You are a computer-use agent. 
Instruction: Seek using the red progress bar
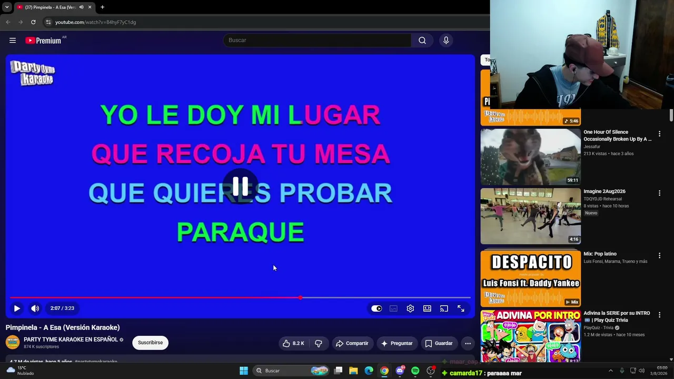[240, 297]
